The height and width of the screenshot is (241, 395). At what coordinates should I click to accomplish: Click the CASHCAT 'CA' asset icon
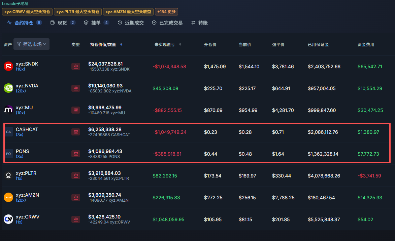pos(8,132)
